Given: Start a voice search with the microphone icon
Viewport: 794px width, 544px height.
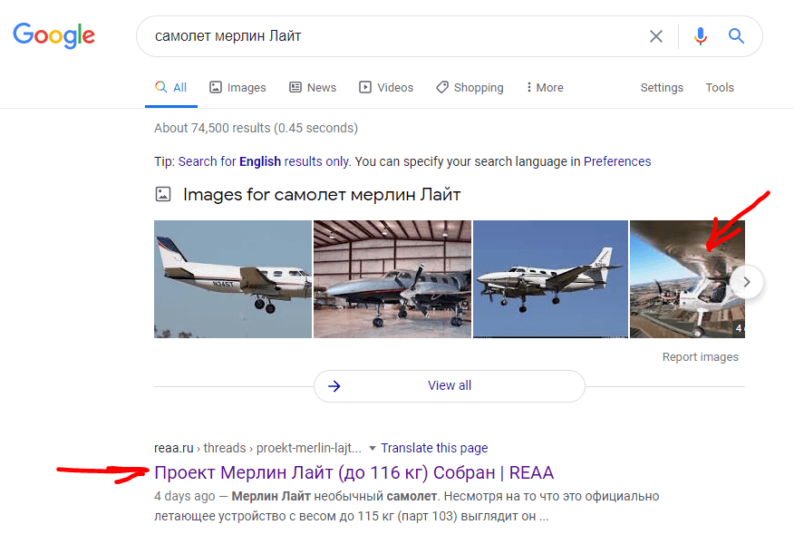Looking at the screenshot, I should click(x=700, y=35).
